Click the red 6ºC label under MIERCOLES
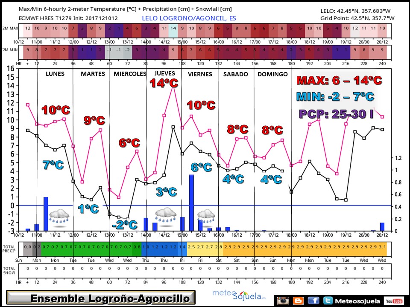 tap(129, 143)
